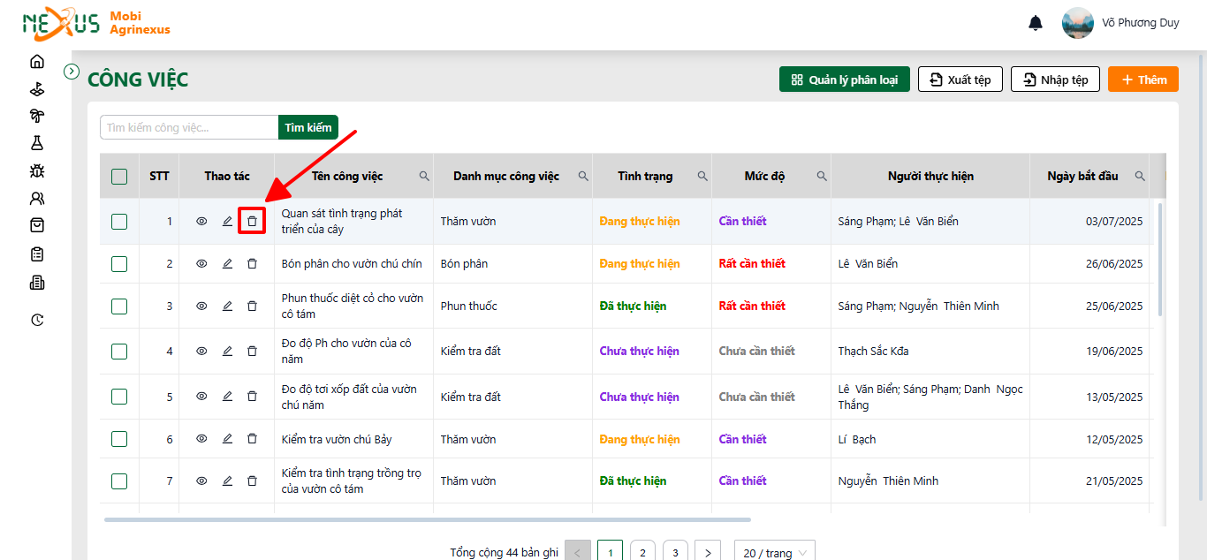Go to page 1 in pagination
This screenshot has height=560, width=1207.
pyautogui.click(x=610, y=552)
